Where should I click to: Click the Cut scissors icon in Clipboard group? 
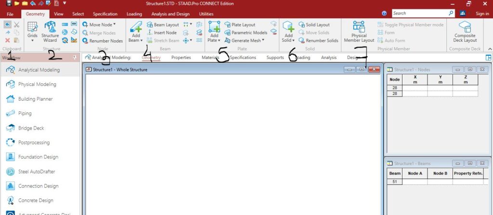click(x=17, y=24)
